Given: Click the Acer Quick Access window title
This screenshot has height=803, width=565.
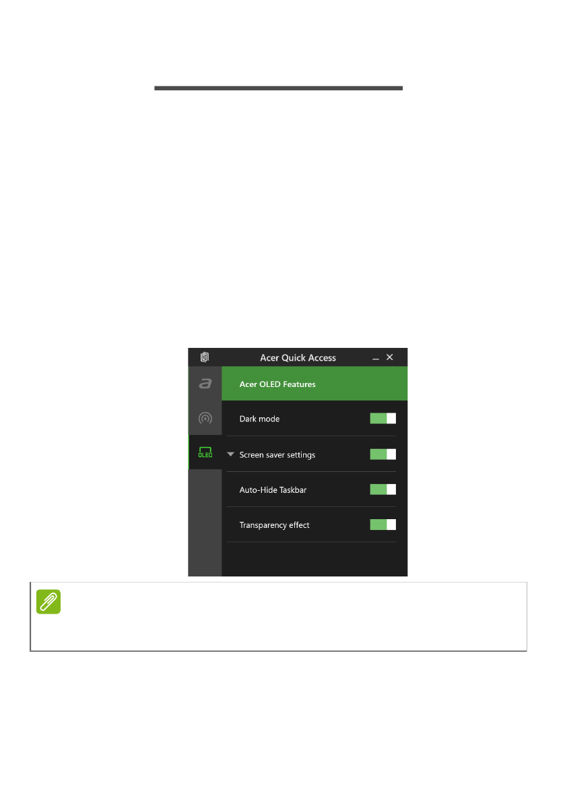Looking at the screenshot, I should tap(298, 358).
